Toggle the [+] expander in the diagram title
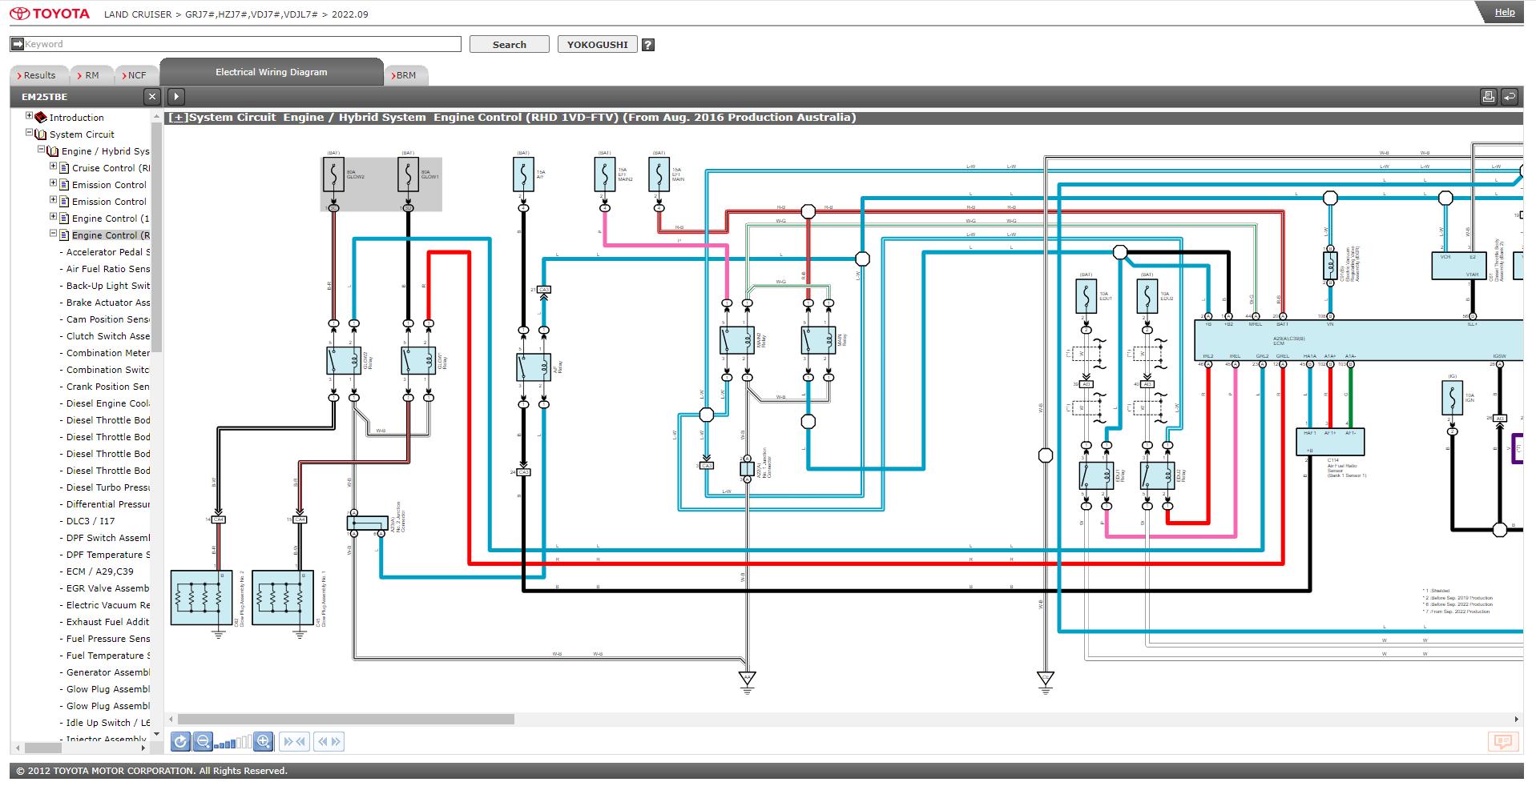Screen dimensions: 1536x786 177,118
